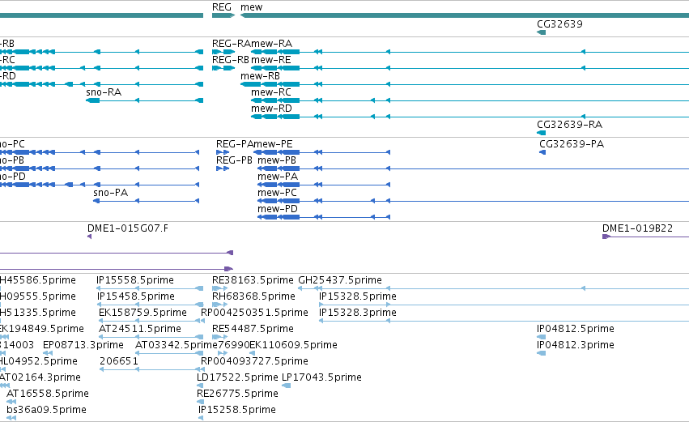Click EST bs36a09.5prime label
689x422 pixels.
[x=46, y=411]
